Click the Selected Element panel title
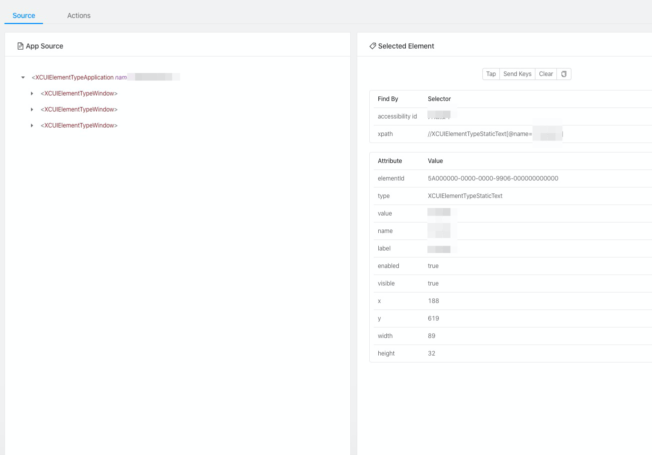This screenshot has height=455, width=652. click(x=406, y=46)
